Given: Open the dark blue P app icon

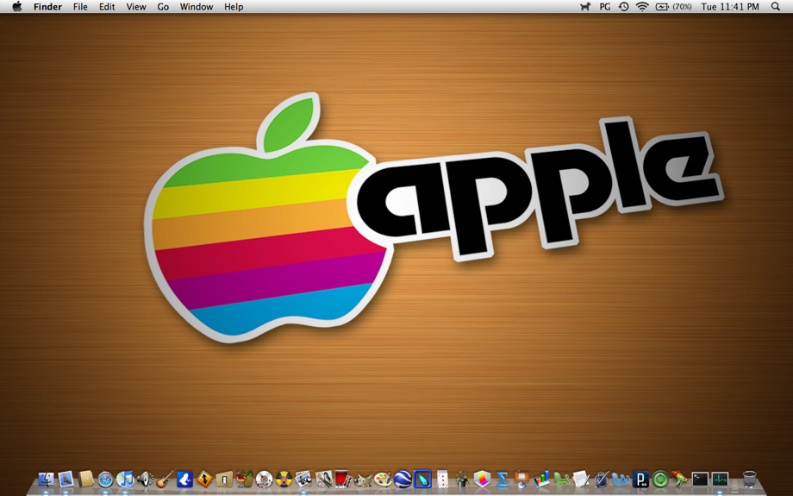Looking at the screenshot, I should [640, 479].
